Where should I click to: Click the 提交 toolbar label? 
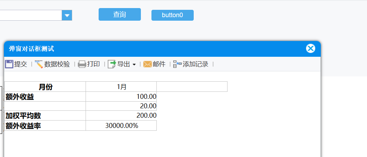20,64
